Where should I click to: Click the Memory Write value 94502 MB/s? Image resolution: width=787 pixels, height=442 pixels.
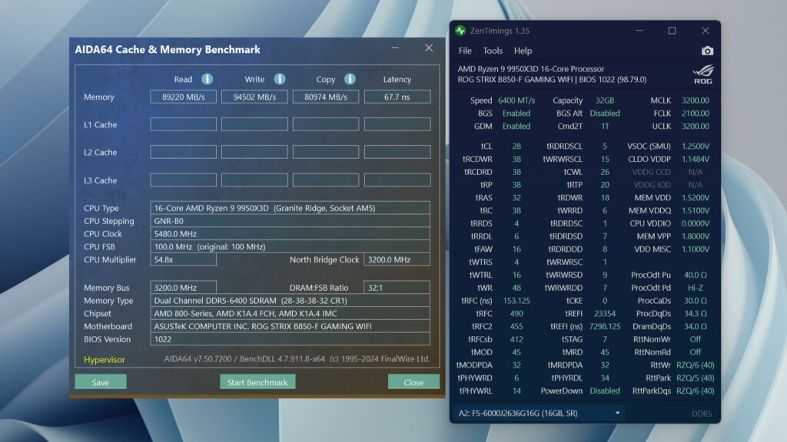[254, 97]
